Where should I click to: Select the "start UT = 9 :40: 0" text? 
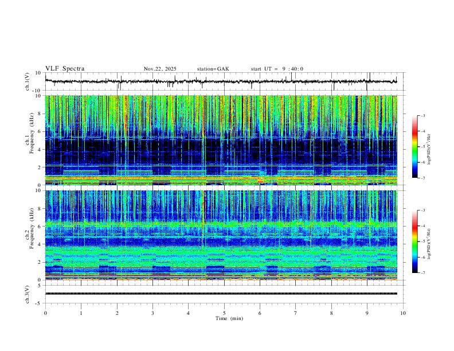pyautogui.click(x=277, y=69)
